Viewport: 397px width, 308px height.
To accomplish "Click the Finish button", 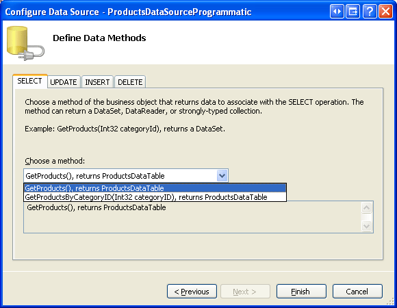I will pyautogui.click(x=301, y=292).
